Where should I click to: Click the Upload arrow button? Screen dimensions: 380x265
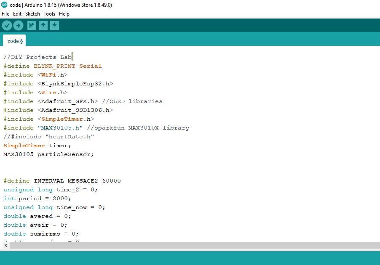(x=18, y=25)
